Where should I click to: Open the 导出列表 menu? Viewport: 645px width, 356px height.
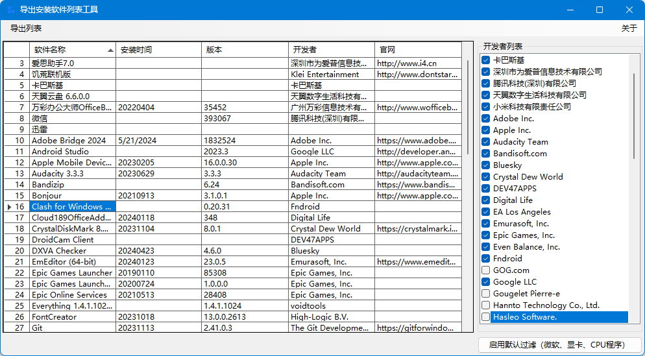tap(26, 29)
